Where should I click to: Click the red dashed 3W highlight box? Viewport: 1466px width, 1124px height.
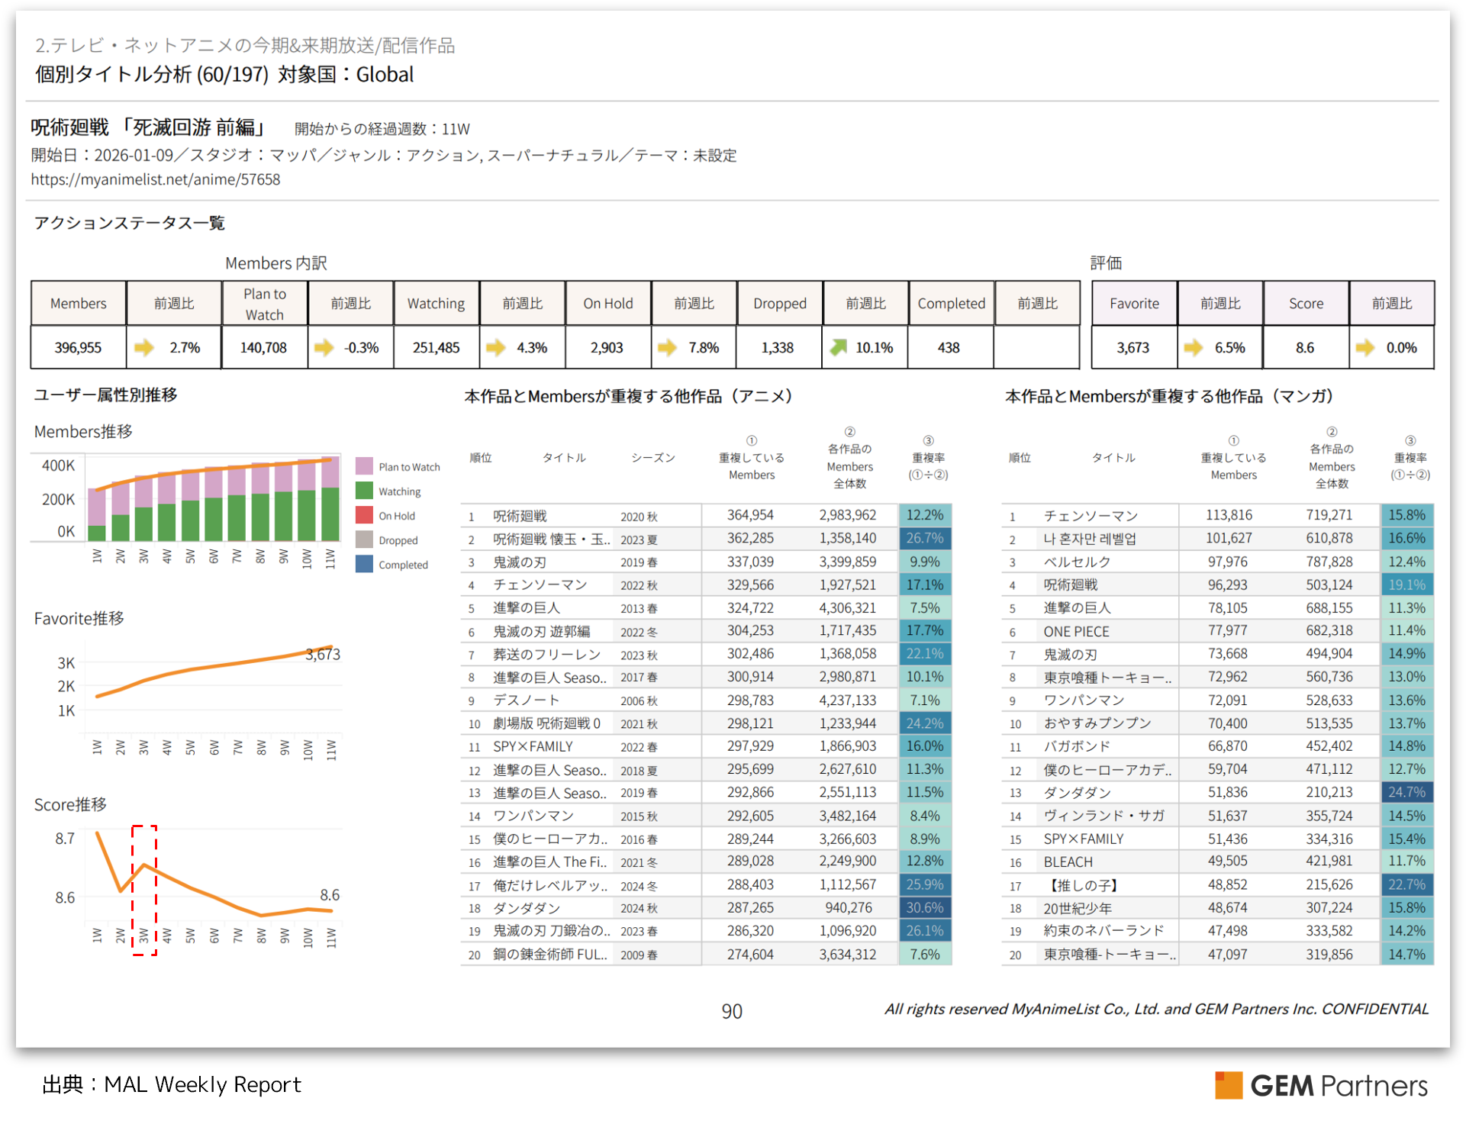point(144,890)
